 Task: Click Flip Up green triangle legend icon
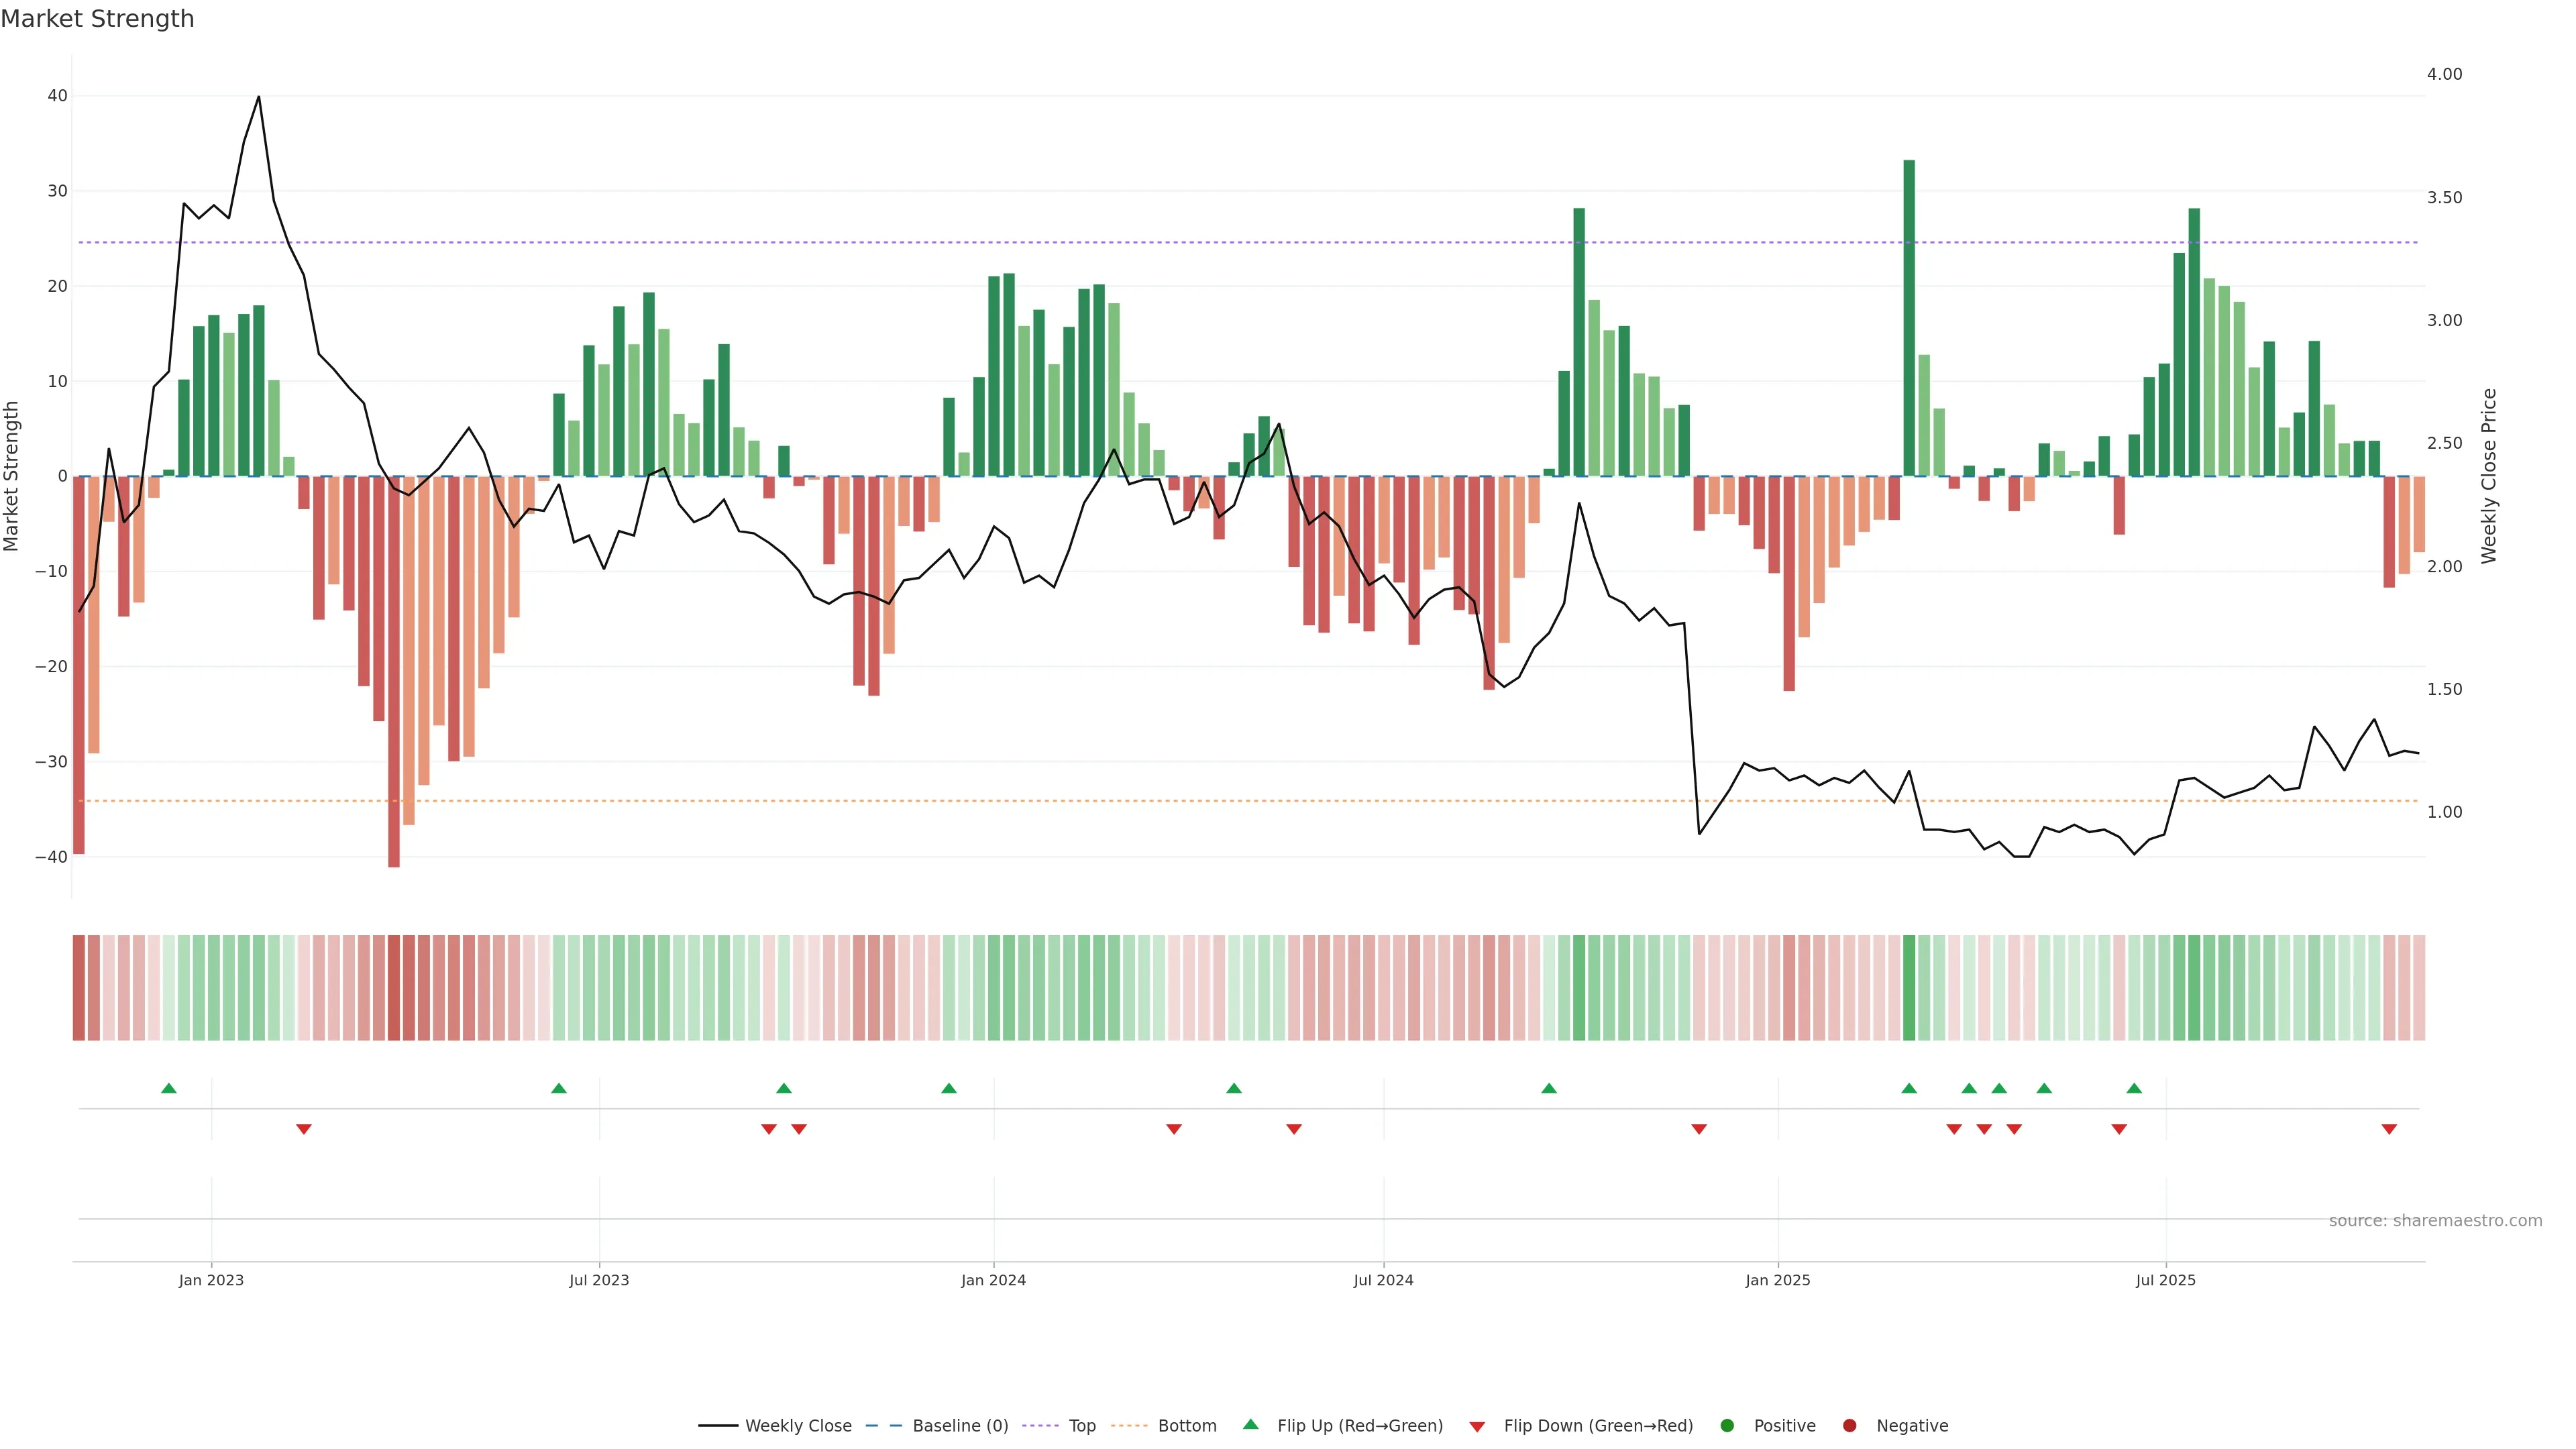point(1250,1424)
